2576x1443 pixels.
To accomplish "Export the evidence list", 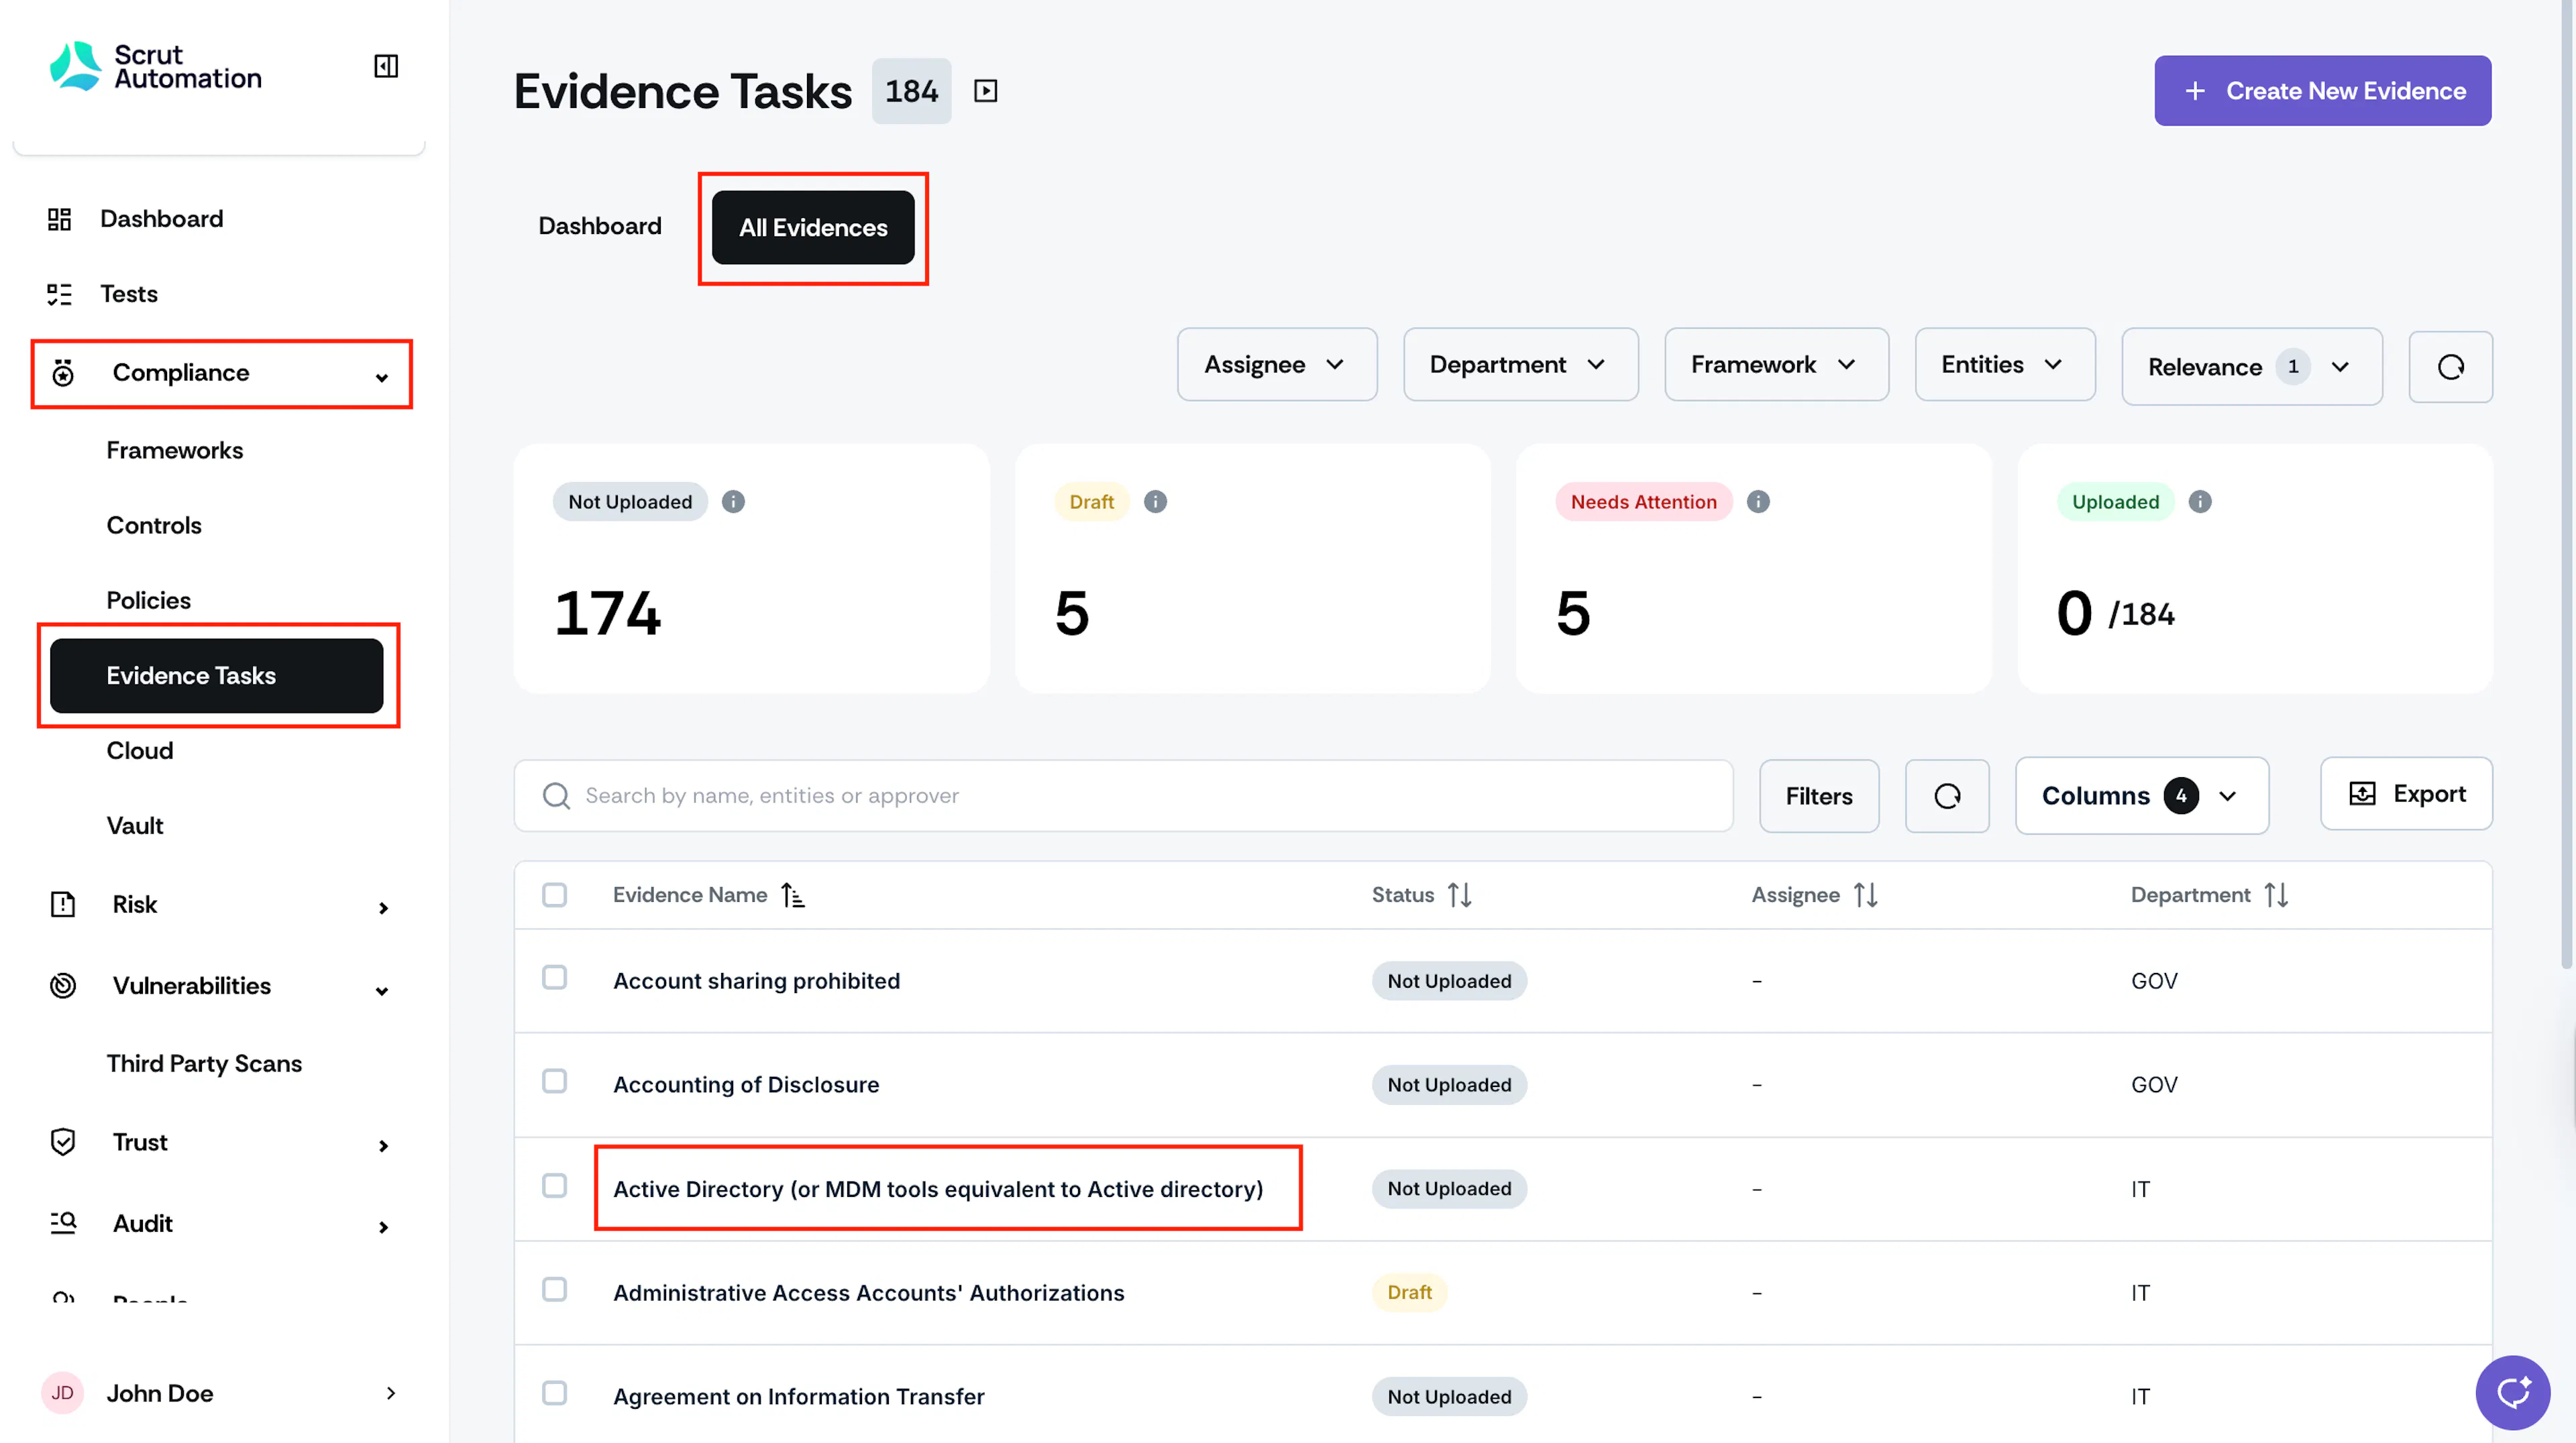I will click(2406, 795).
